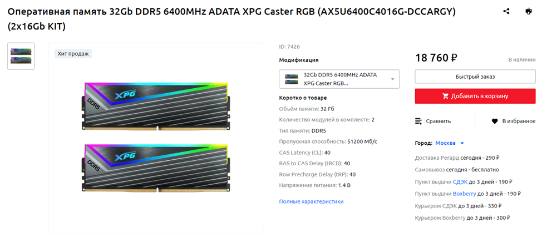The image size is (542, 233).
Task: Open the Boxberry pickup point link
Action: point(464,194)
